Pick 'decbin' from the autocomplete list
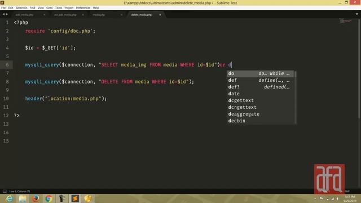Screen dimensions: 361x203 (x=260, y=121)
